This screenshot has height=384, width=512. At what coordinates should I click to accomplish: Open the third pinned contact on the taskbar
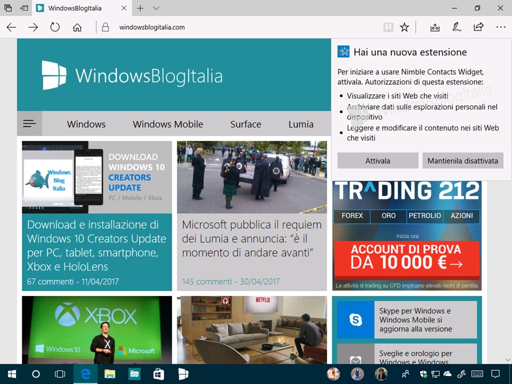coord(381,374)
